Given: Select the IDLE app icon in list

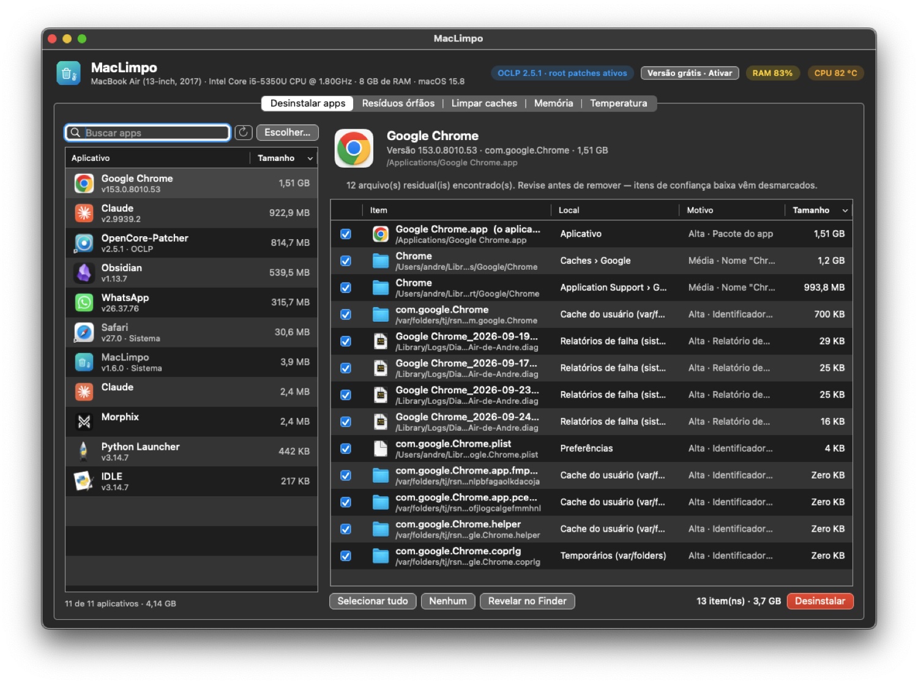Looking at the screenshot, I should (84, 481).
